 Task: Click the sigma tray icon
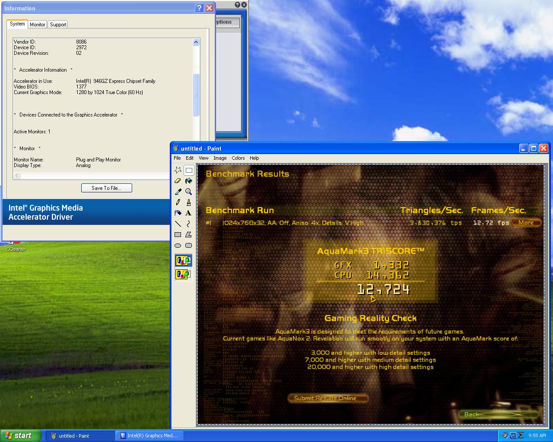point(521,436)
